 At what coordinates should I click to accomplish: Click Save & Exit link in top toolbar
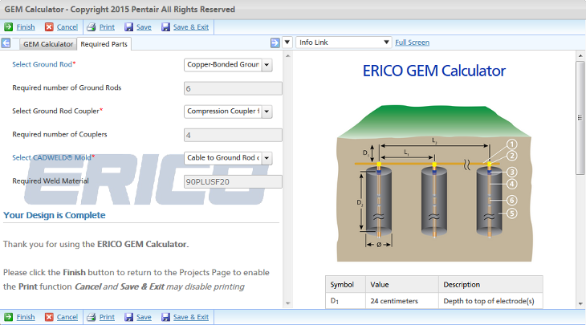(x=191, y=27)
